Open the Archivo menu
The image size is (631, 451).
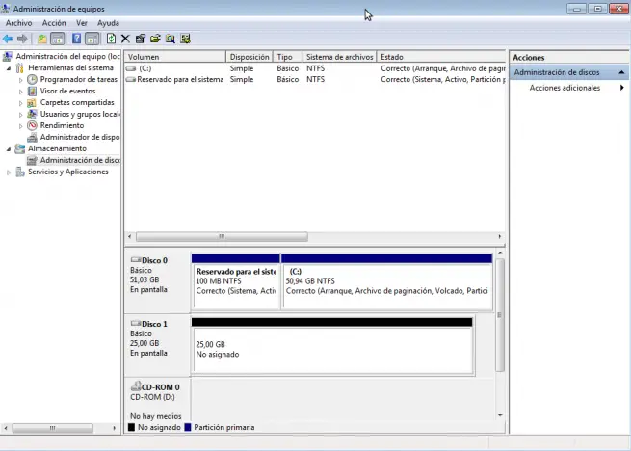(18, 22)
